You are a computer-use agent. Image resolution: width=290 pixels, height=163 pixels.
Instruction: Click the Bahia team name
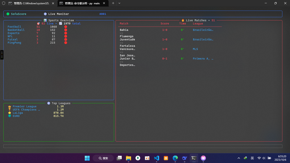click(x=124, y=30)
